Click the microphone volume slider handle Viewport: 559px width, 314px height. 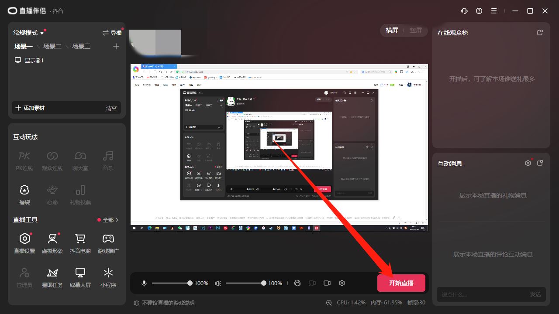(190, 283)
